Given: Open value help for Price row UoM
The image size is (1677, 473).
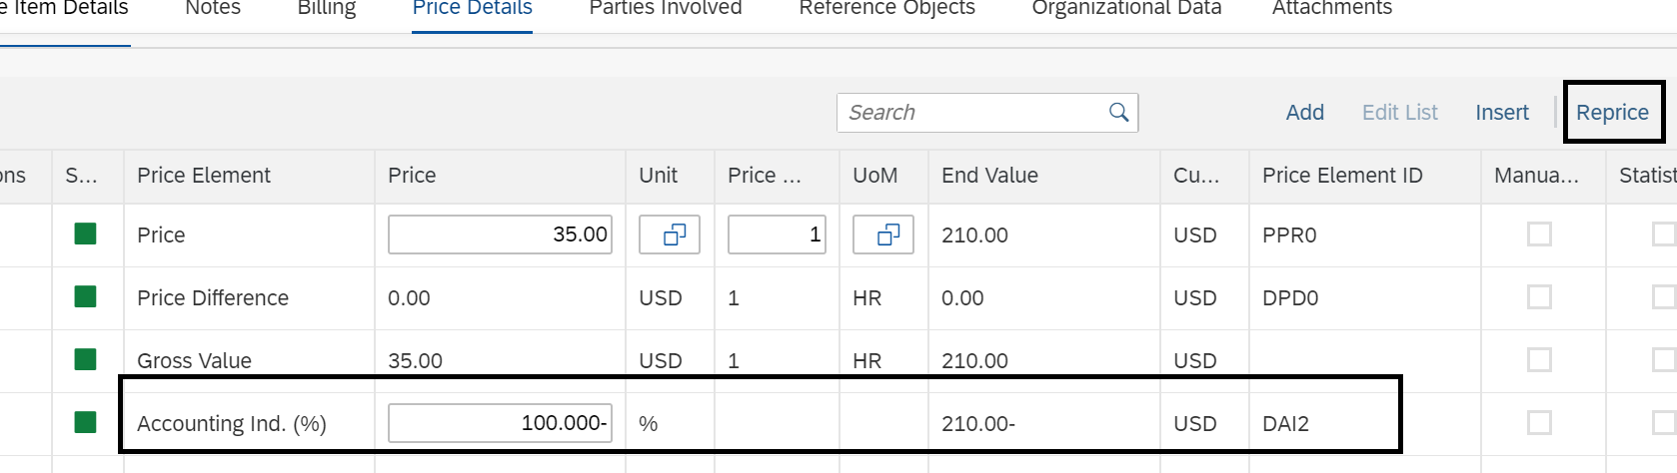Looking at the screenshot, I should [883, 235].
